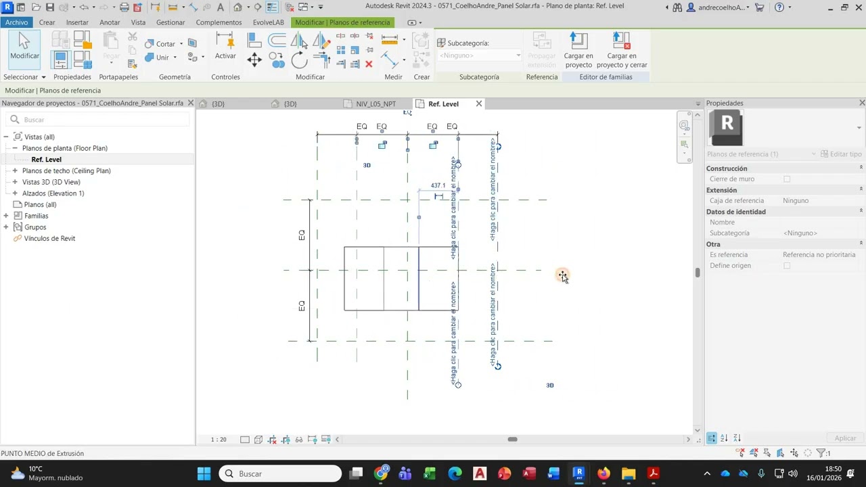Image resolution: width=866 pixels, height=487 pixels.
Task: Click the red X Delete tool
Action: [x=369, y=64]
